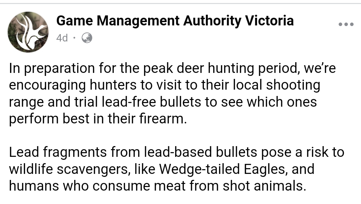
Task: Open the post via the 4d timestamp
Action: [x=62, y=38]
